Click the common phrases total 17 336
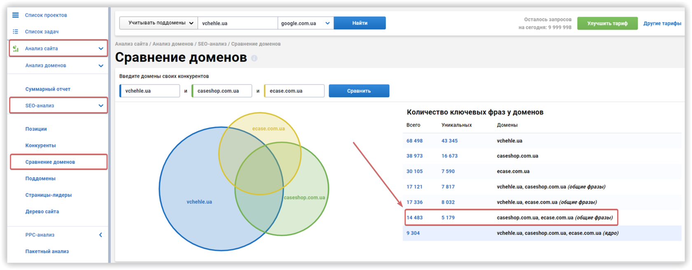This screenshot has height=270, width=692. pos(414,202)
